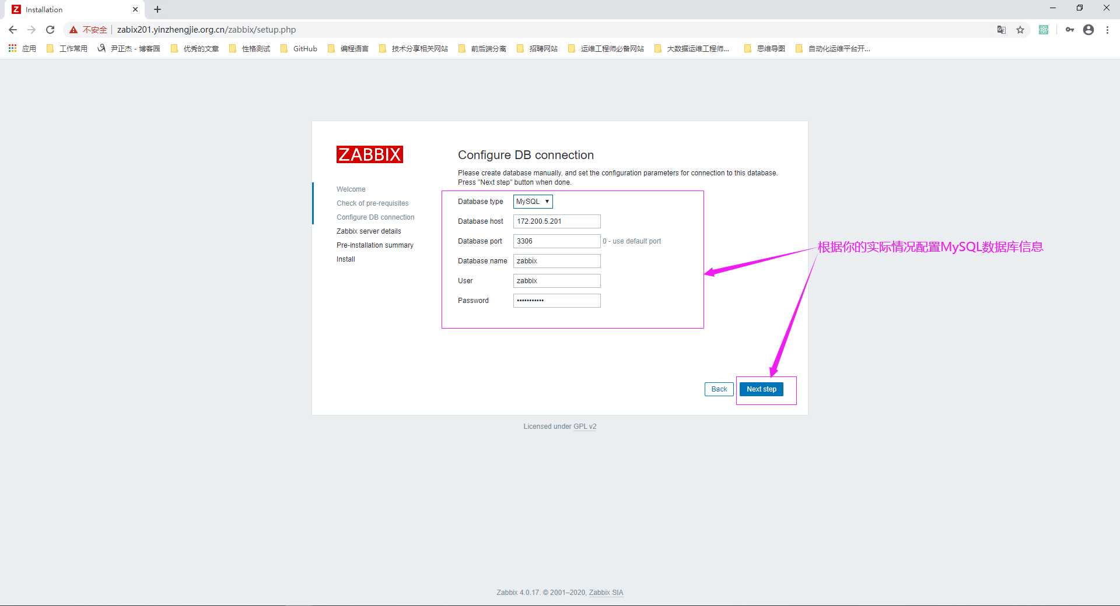Click the not-secure warning triangle icon

(x=73, y=30)
